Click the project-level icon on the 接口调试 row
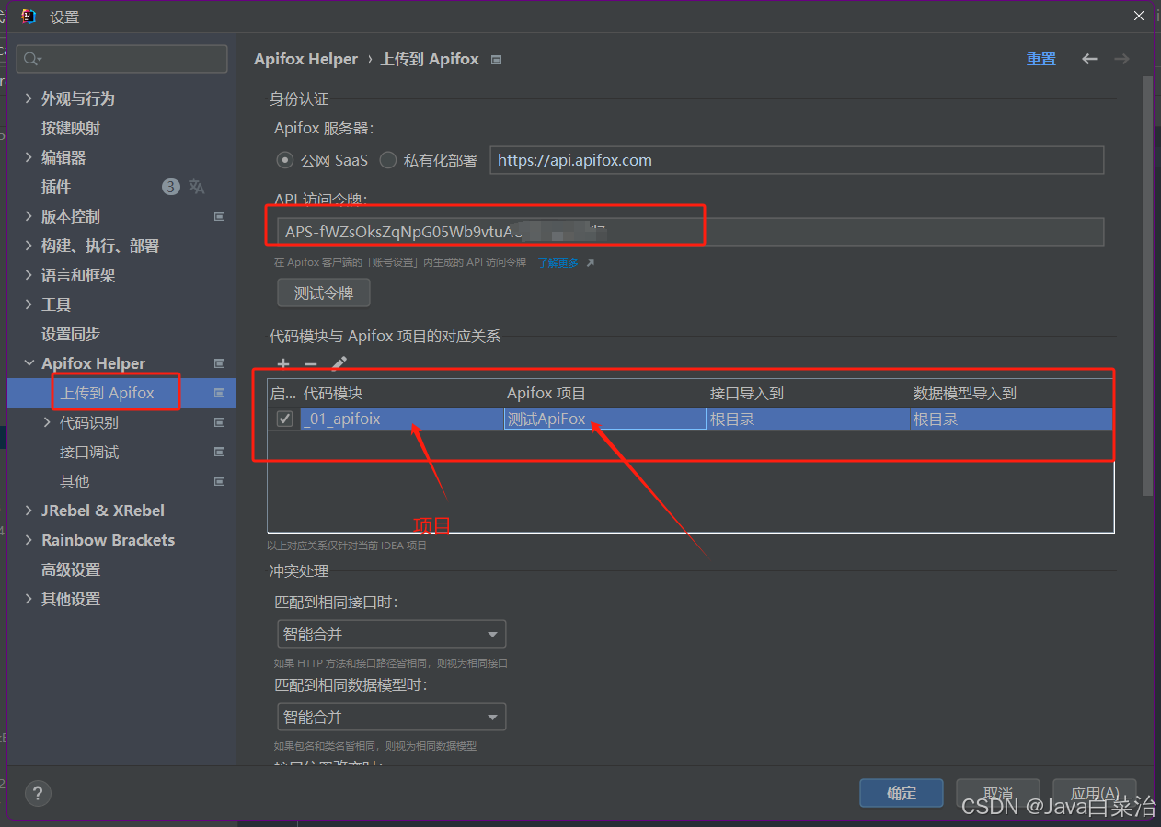The image size is (1161, 827). (x=219, y=452)
